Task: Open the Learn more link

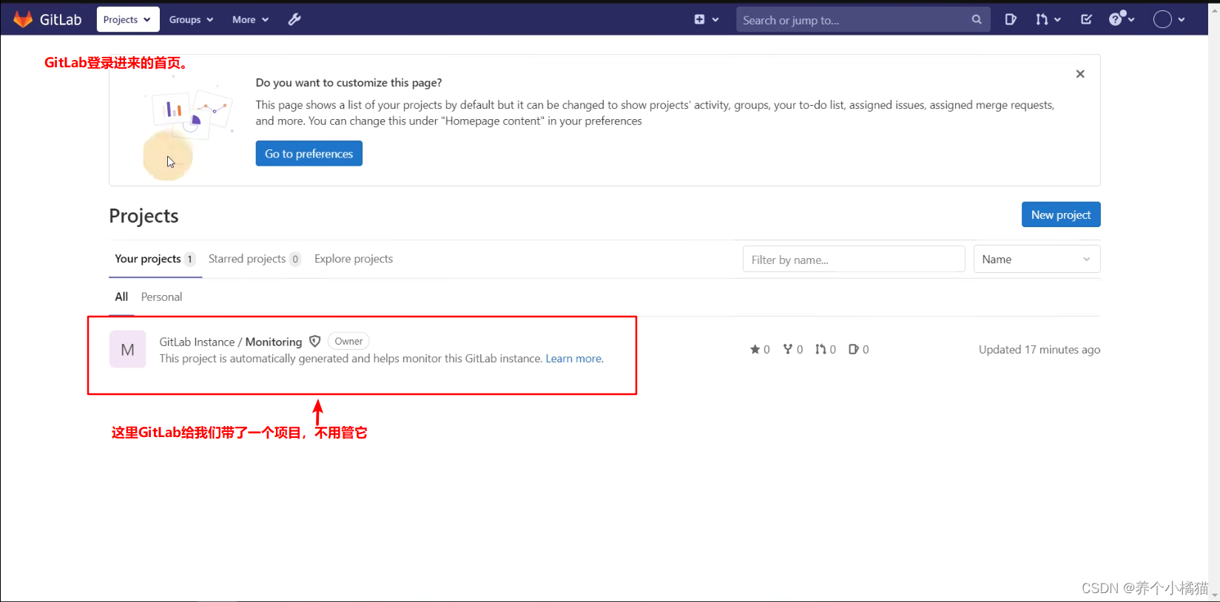Action: 575,359
